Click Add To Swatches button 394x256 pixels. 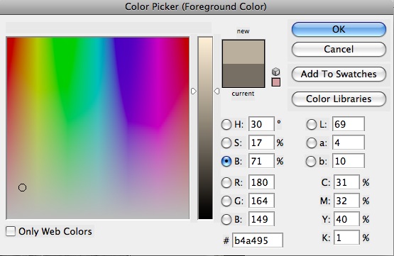(339, 74)
